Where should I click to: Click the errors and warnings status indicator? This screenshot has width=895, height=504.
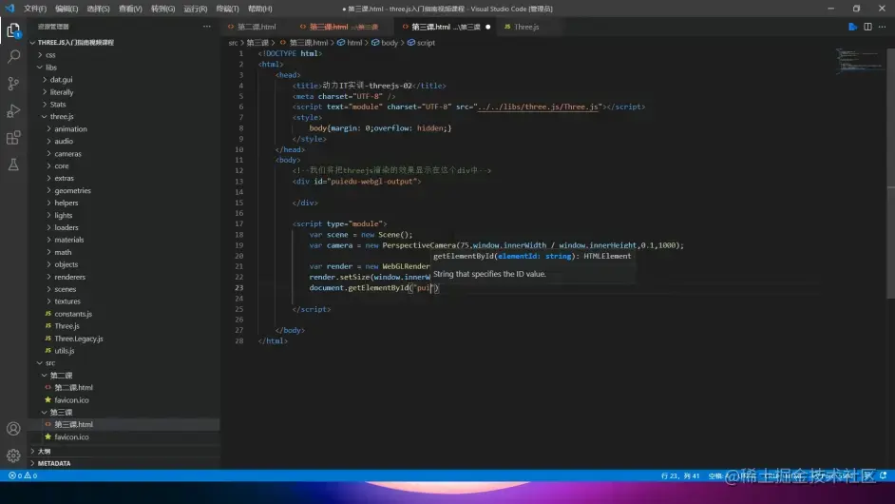(23, 475)
